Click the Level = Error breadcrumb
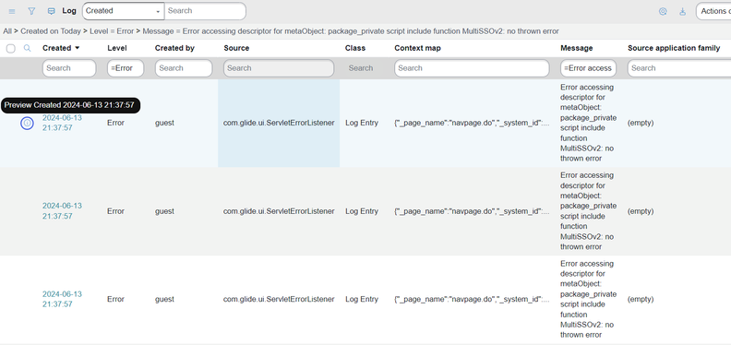 click(112, 31)
